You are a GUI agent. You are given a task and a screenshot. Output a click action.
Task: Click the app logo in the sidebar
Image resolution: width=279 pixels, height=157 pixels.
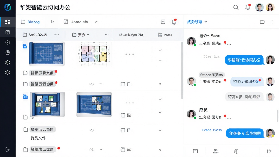click(x=8, y=7)
